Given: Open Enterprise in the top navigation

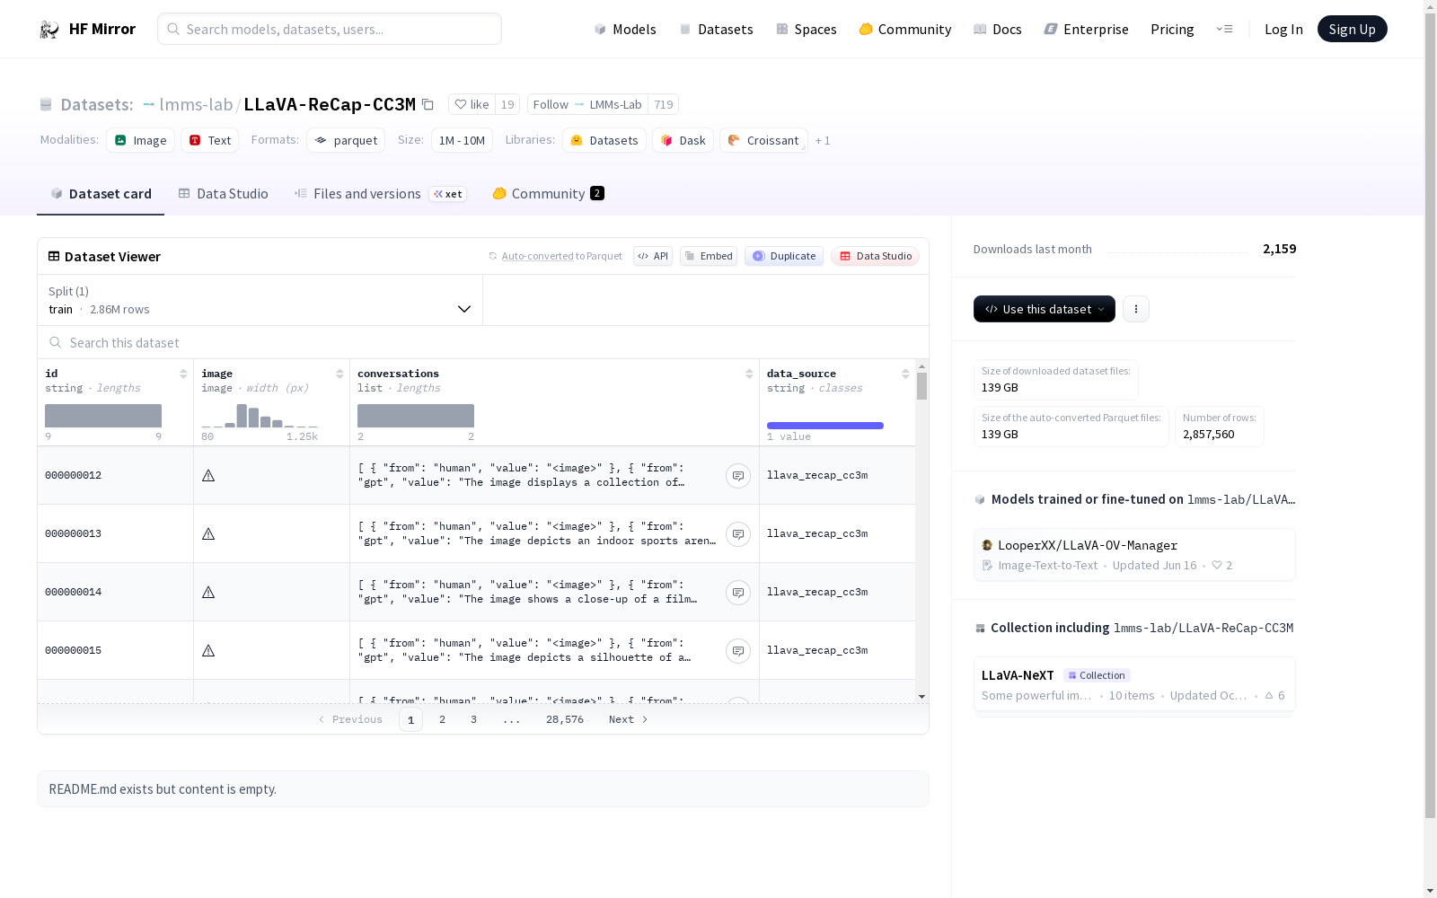Looking at the screenshot, I should (x=1086, y=30).
